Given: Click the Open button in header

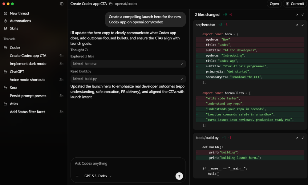Looking at the screenshot, I should point(274,4).
